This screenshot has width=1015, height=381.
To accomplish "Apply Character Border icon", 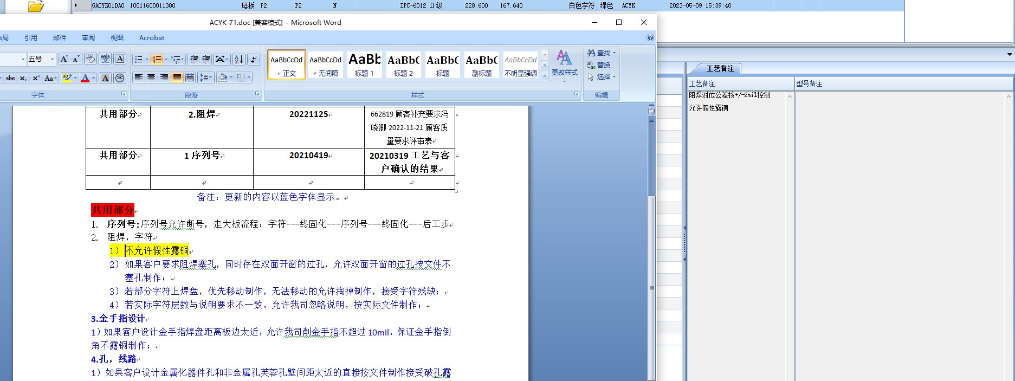I will point(120,59).
